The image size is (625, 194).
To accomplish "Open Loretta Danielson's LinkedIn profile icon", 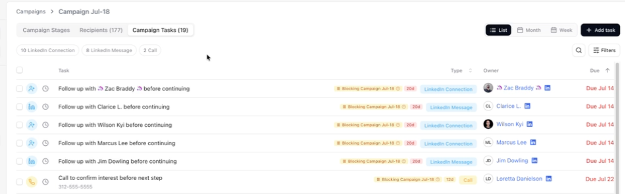I will coord(549,179).
